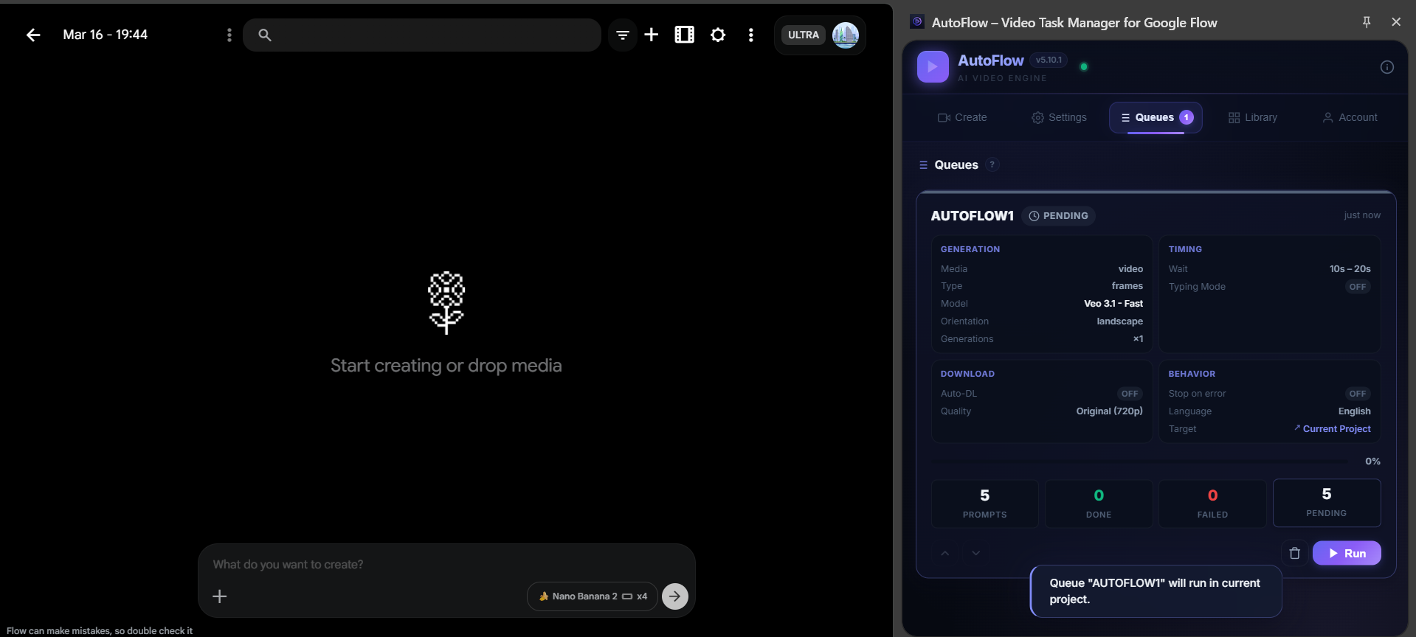
Task: Click the filter icon in the top toolbar
Action: [623, 35]
